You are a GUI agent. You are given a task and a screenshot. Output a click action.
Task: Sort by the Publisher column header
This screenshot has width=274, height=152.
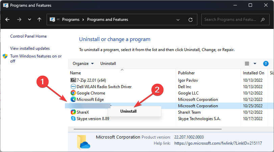186,73
